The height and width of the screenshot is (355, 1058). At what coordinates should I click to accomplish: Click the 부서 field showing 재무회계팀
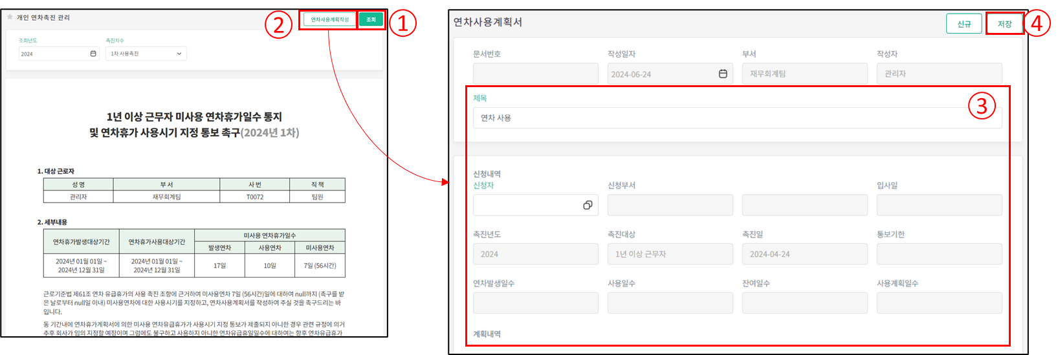coord(804,74)
